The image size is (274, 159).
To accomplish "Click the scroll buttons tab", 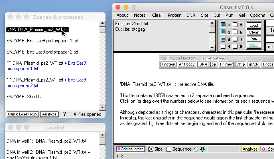I will pyautogui.click(x=214, y=58).
